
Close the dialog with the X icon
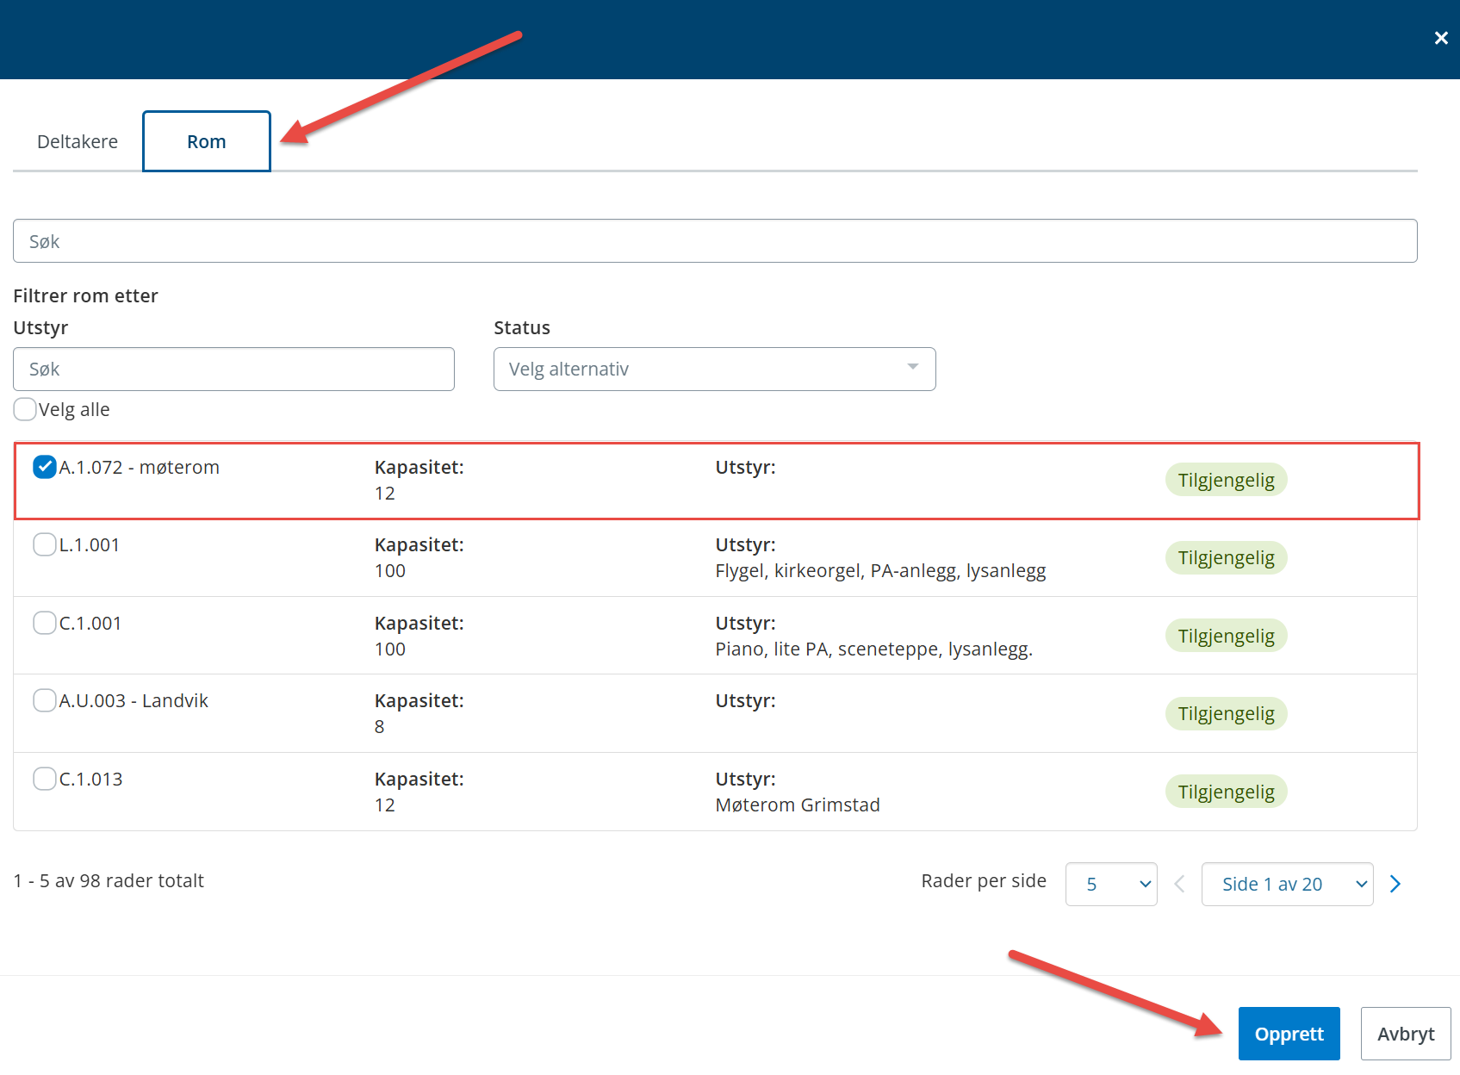point(1440,38)
